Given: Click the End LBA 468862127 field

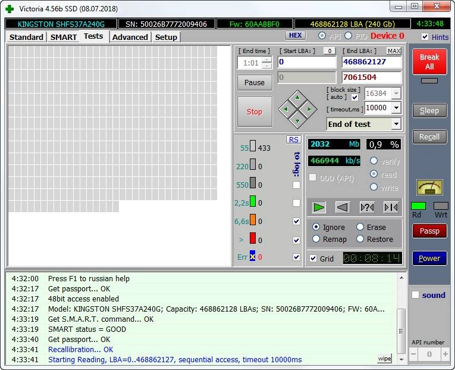Looking at the screenshot, I should 372,61.
